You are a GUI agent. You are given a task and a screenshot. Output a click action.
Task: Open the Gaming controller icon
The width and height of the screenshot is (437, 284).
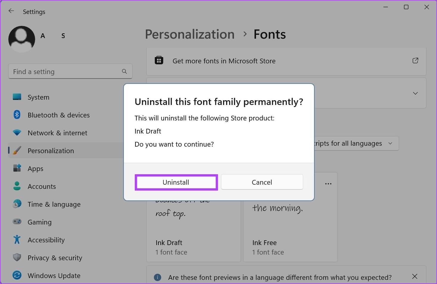point(17,222)
